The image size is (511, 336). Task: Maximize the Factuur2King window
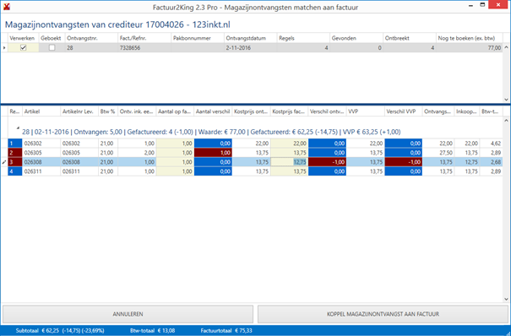(x=482, y=5)
